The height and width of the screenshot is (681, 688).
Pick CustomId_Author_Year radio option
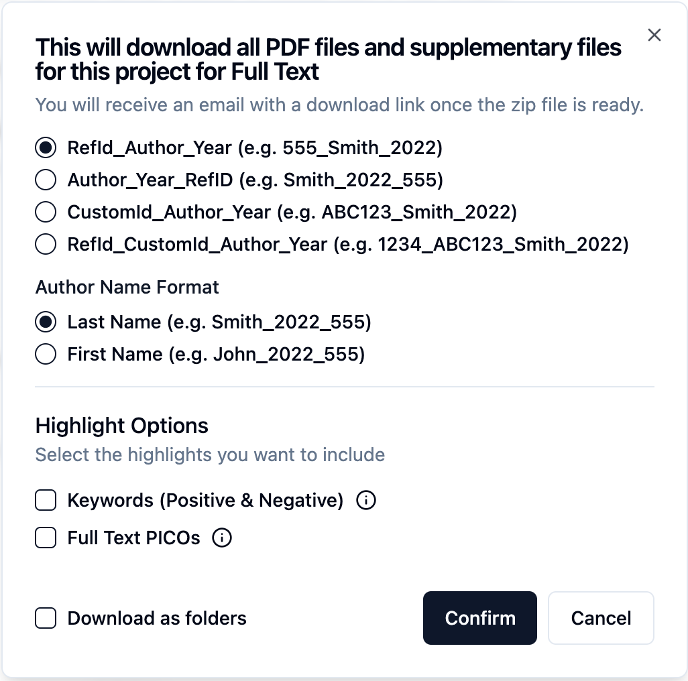click(x=46, y=212)
